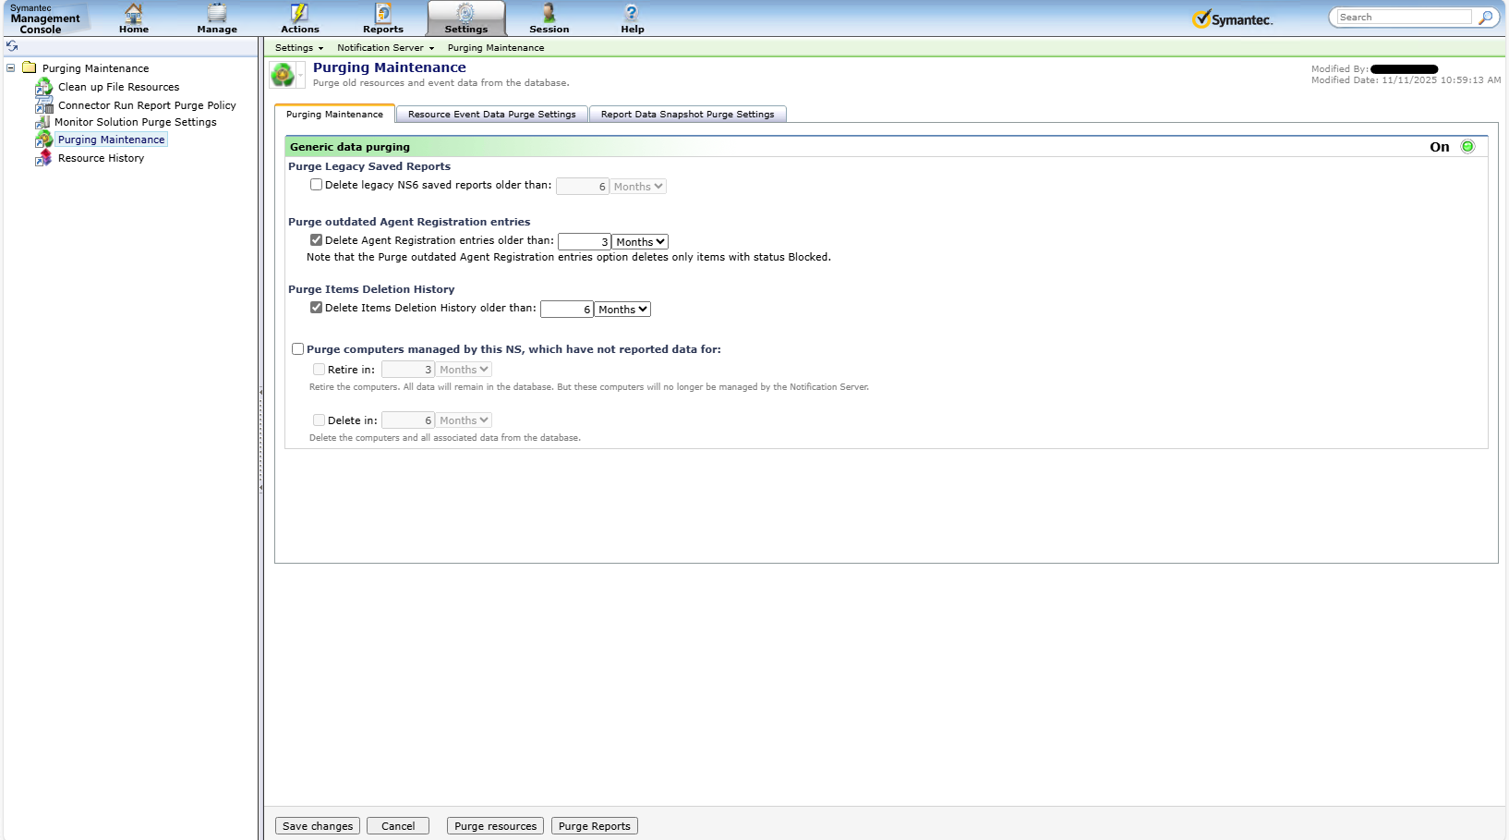Select the Clean up File Resources item

point(117,86)
